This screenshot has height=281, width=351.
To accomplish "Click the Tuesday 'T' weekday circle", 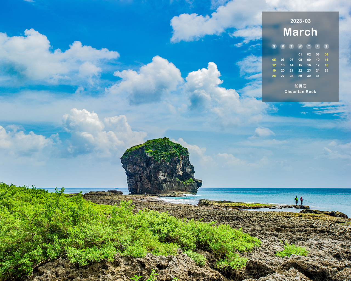I will point(291,46).
